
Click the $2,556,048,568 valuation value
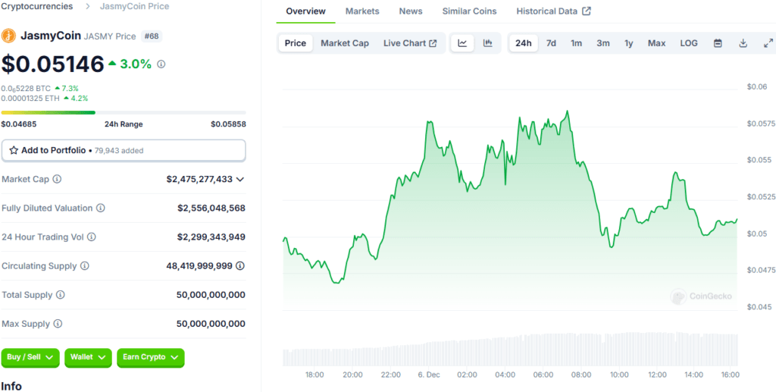(x=211, y=208)
